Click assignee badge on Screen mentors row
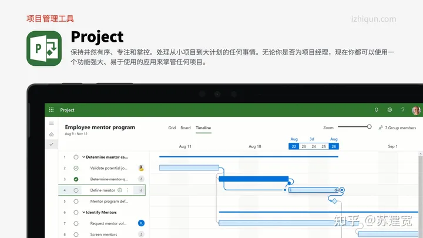 (141, 234)
